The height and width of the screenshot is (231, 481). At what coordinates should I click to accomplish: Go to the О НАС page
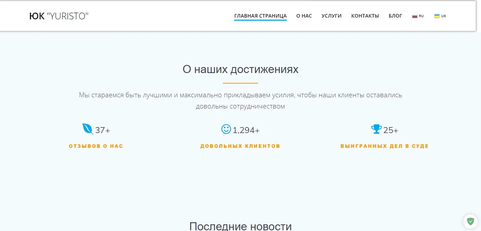[x=304, y=16]
